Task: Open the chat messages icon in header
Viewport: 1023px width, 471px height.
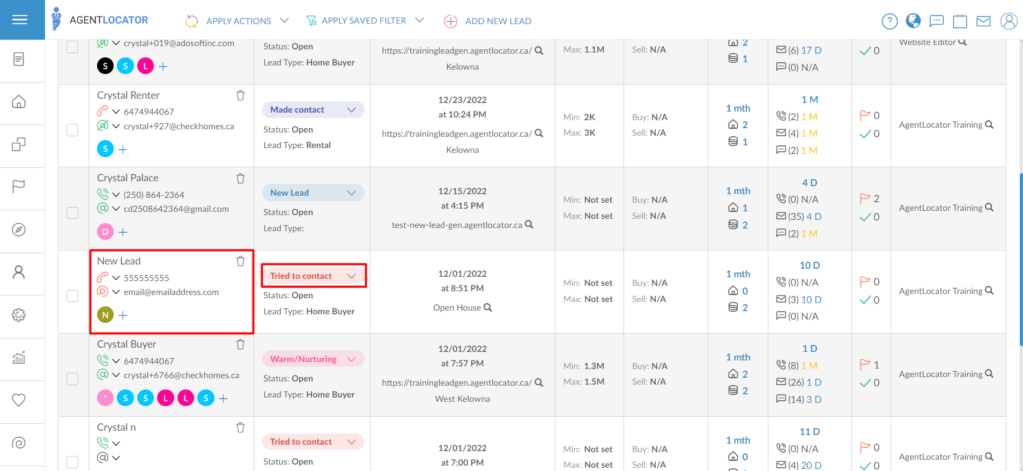Action: tap(937, 21)
